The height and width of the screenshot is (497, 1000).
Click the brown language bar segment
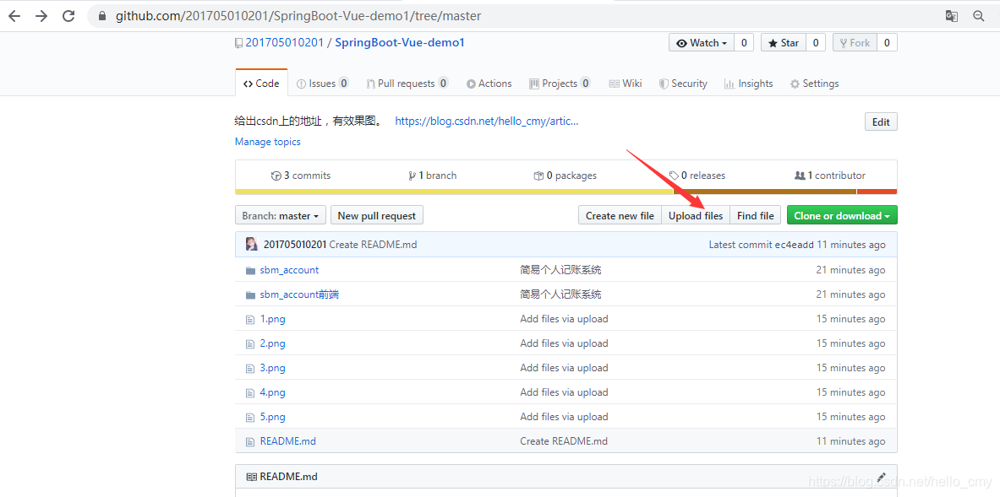765,192
